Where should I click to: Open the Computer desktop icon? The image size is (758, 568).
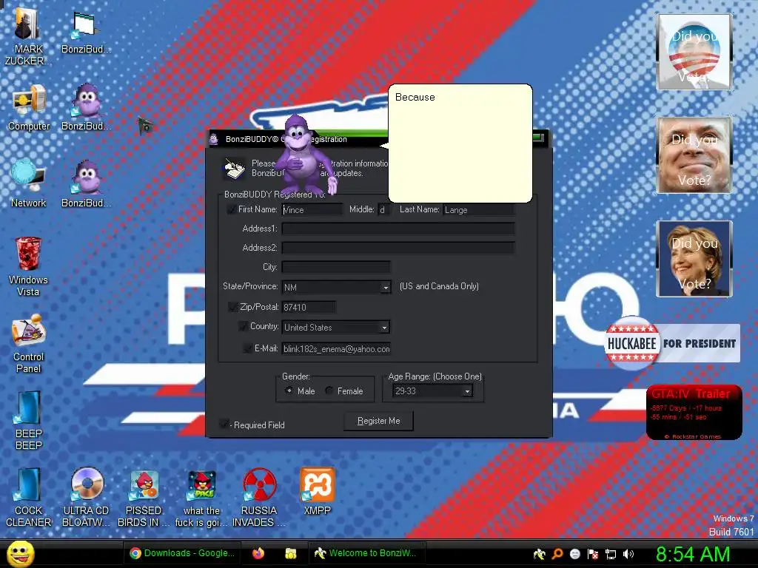(x=29, y=108)
